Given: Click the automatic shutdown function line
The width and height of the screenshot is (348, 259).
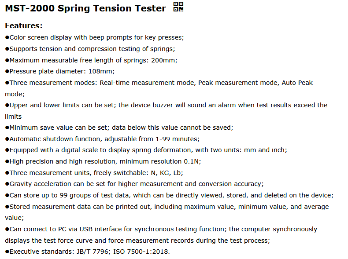Looking at the screenshot, I should [102, 139].
